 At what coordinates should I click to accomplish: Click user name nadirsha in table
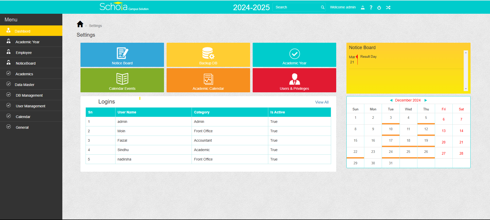point(124,159)
